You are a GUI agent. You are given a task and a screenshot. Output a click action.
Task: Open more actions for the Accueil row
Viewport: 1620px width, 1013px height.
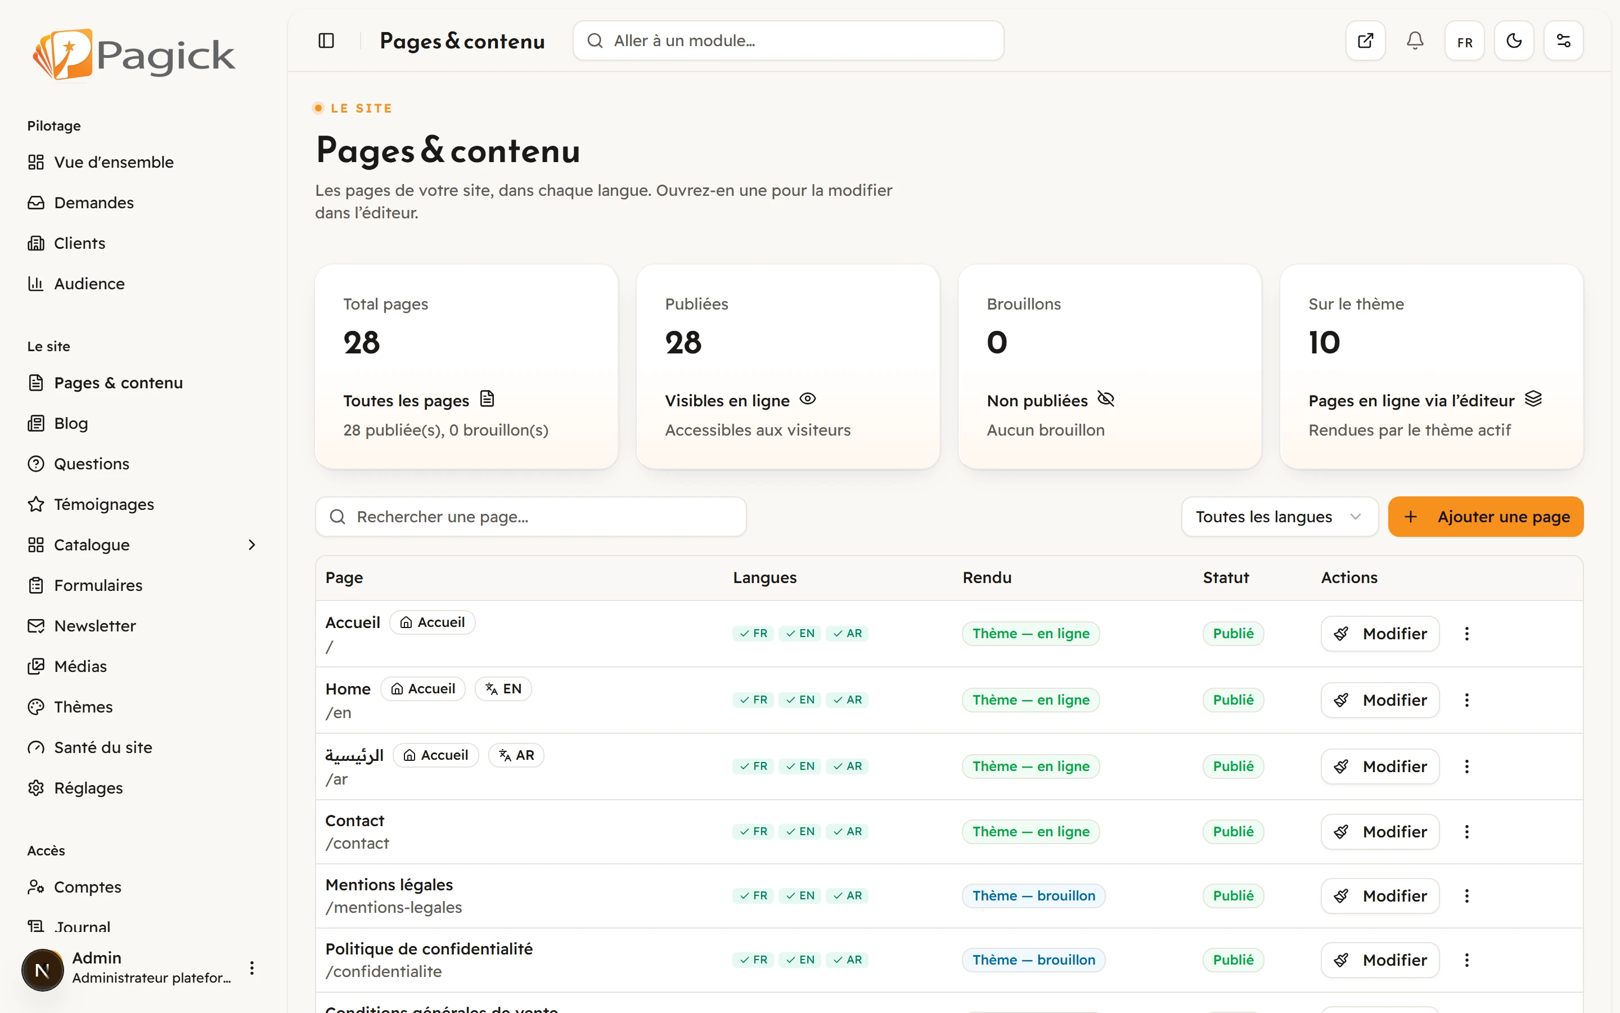pos(1466,634)
